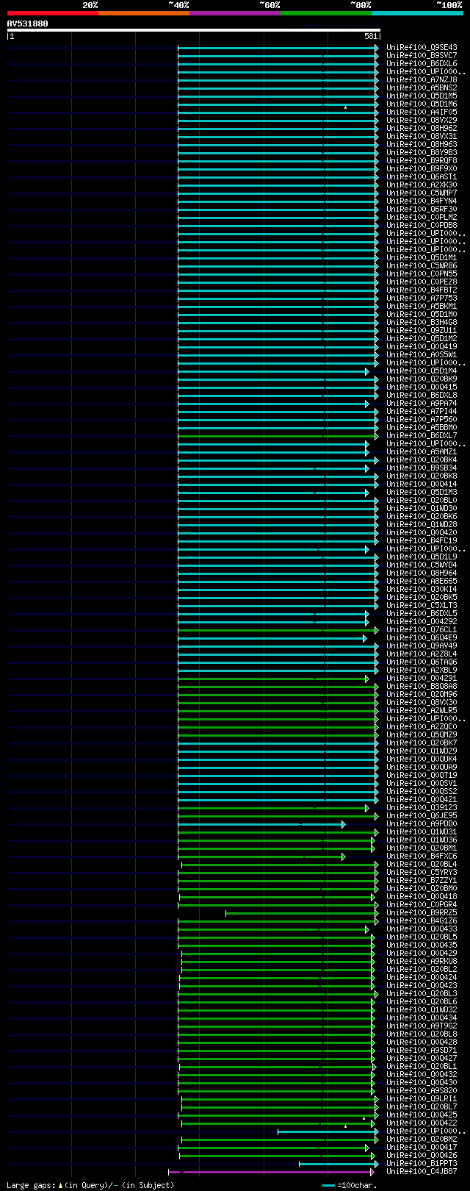Open hit UniRef100_C5WMP7
This screenshot has width=470, height=1191.
coord(422,193)
